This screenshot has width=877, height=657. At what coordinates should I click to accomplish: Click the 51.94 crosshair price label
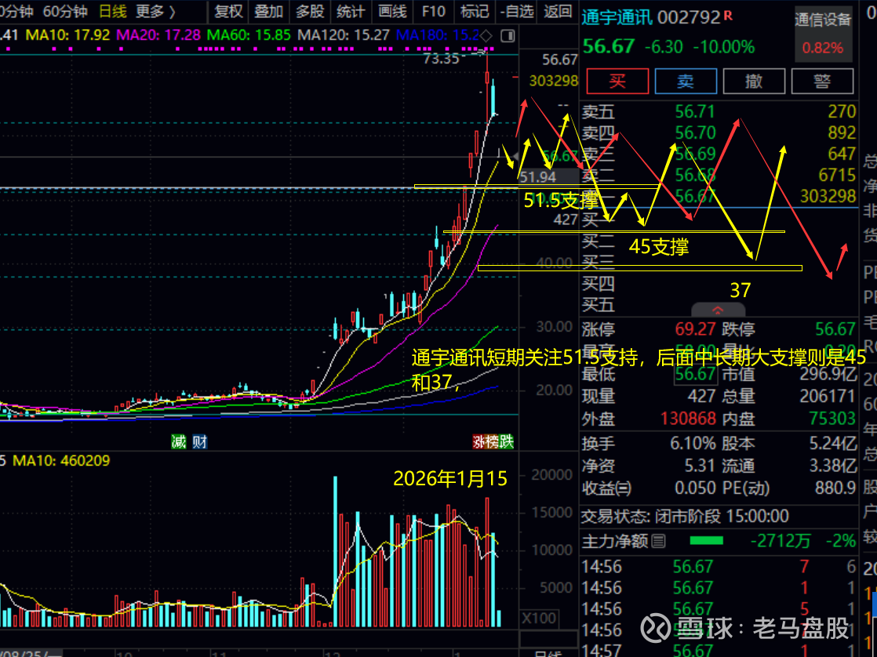point(537,177)
